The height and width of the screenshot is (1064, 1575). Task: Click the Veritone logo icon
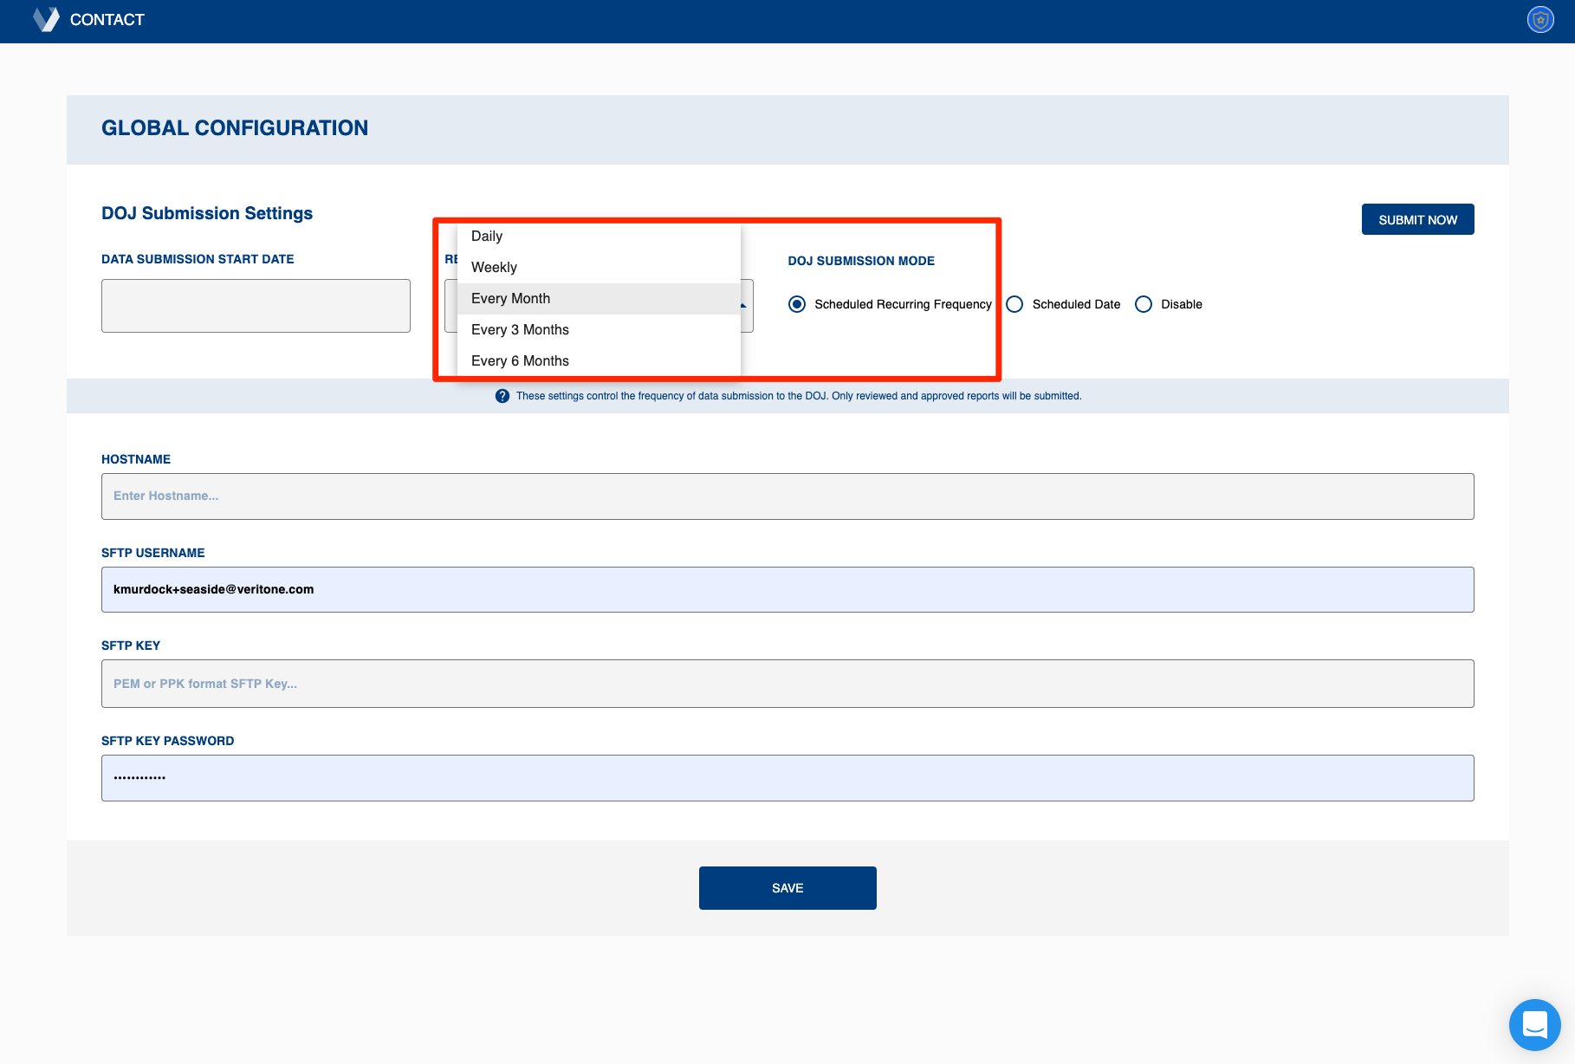click(x=46, y=19)
